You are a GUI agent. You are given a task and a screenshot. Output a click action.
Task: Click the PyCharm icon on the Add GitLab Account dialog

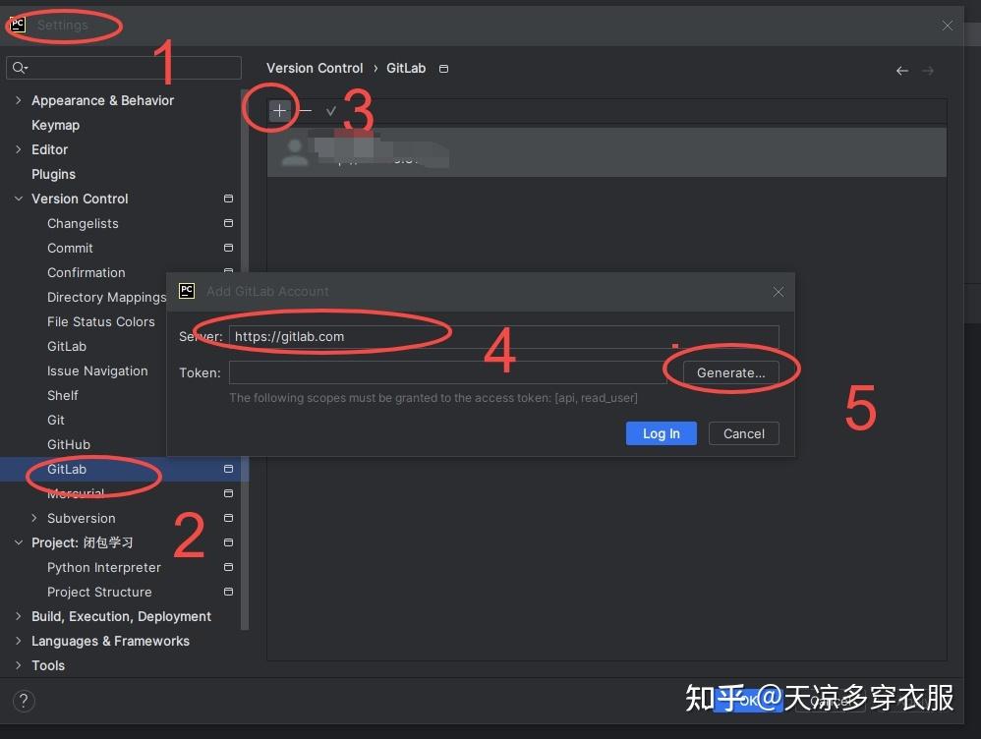pos(187,291)
